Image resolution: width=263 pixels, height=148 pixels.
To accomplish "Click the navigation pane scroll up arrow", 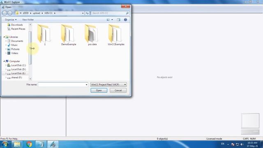I will point(30,25).
